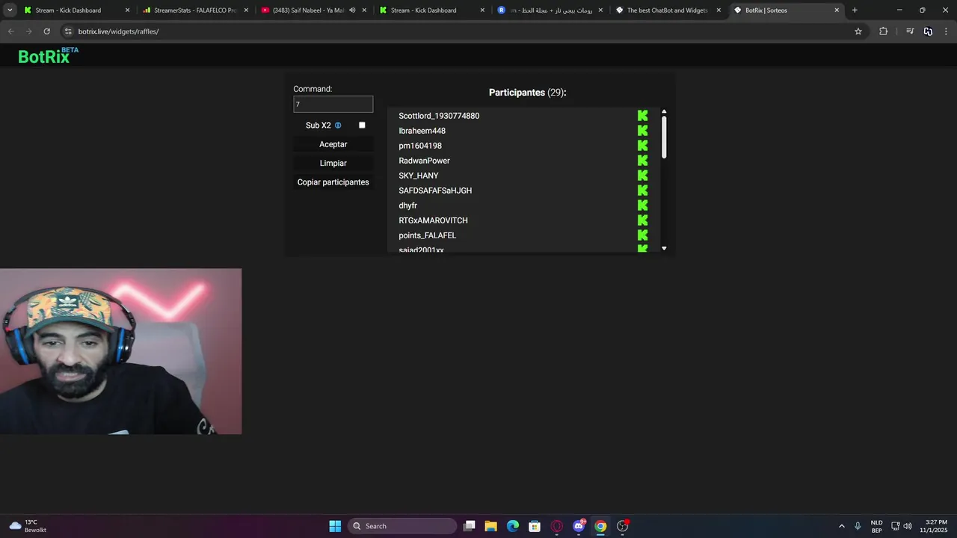Viewport: 957px width, 538px height.
Task: Click the Sub X2 info icon
Action: click(x=338, y=126)
